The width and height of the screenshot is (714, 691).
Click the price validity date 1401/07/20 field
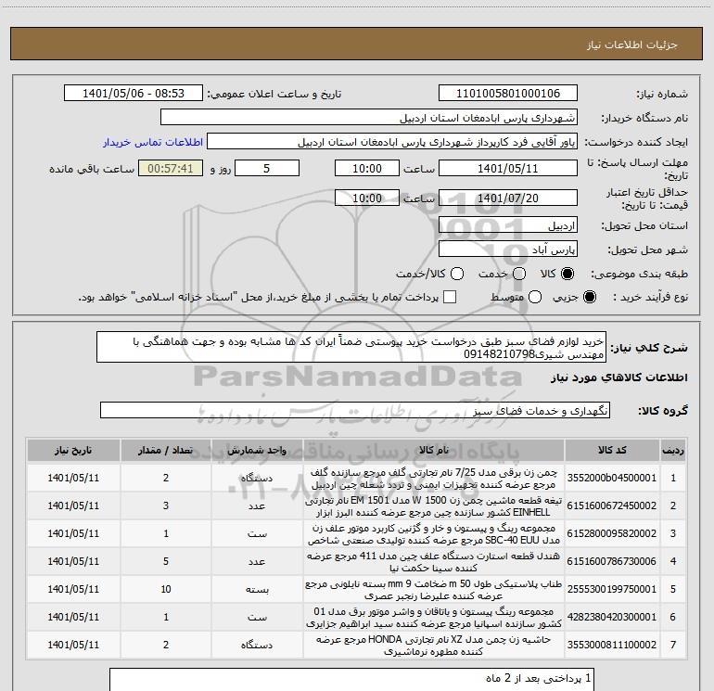coord(508,198)
